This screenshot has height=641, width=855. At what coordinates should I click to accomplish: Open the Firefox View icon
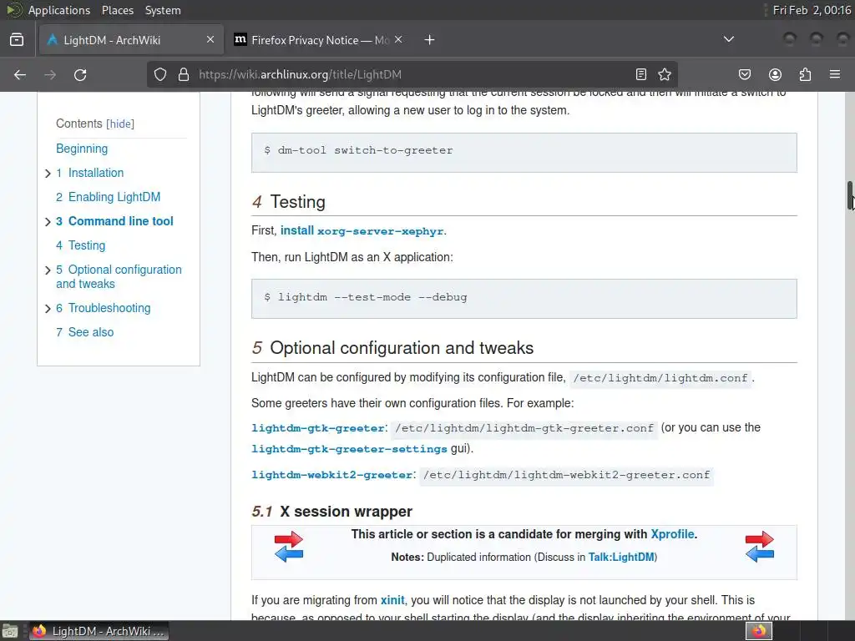(x=17, y=40)
